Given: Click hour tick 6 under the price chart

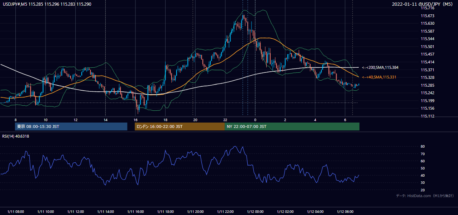Looking at the screenshot, I should click(x=345, y=120).
